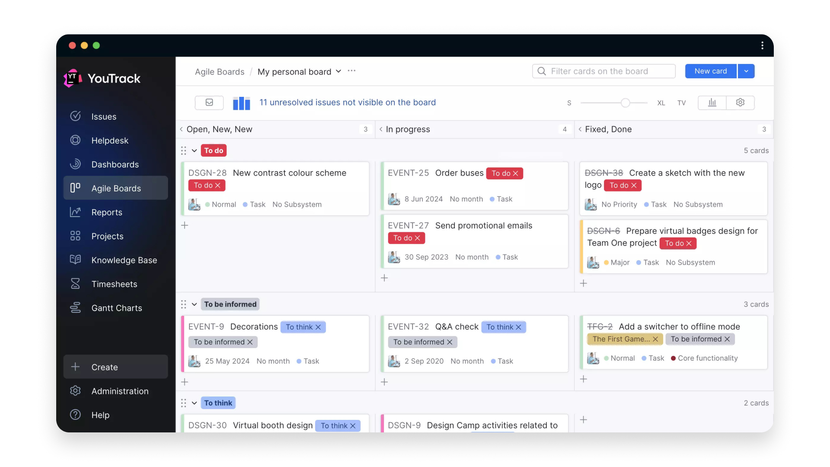Remove To do tag from DSGN-38
This screenshot has height=467, width=830.
tap(634, 186)
